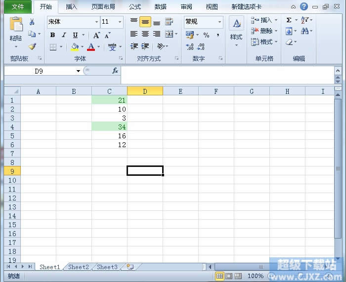Expand fill color dropdown arrow
The width and height of the screenshot is (346, 282).
click(83, 47)
